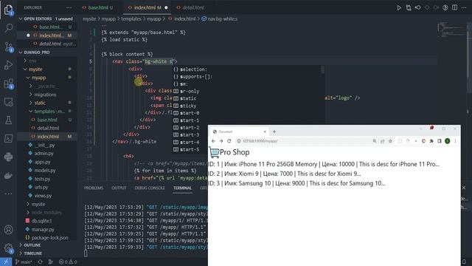Click Chrome address bar URL

(x=260, y=141)
